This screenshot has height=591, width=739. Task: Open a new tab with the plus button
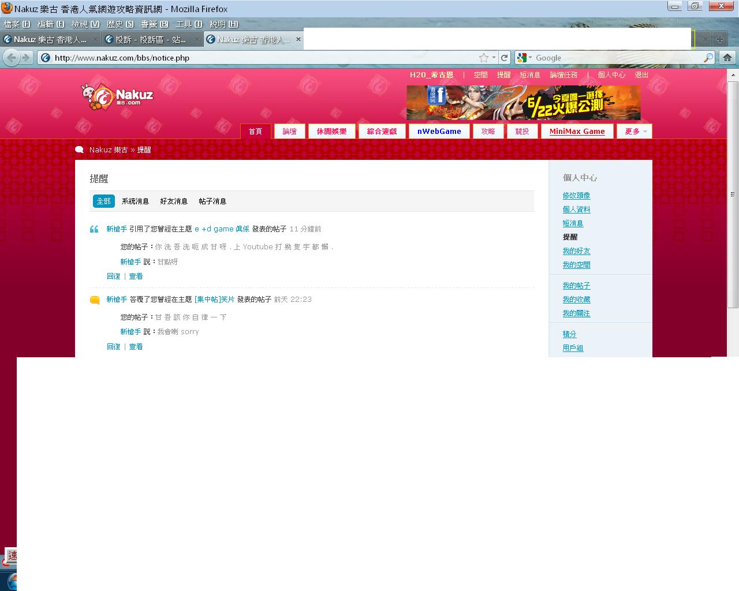(x=720, y=39)
